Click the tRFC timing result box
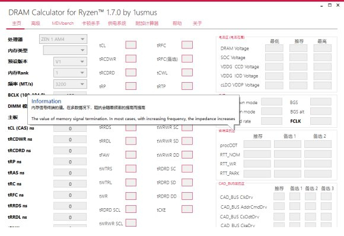 point(187,45)
